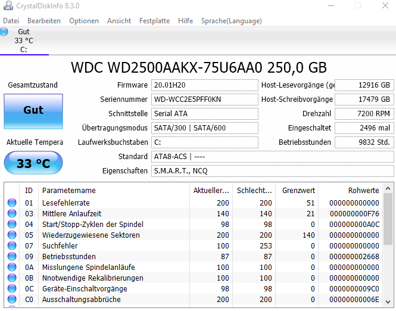Click the Schnittstelle field Serial ATA
The image size is (396, 311).
(205, 114)
